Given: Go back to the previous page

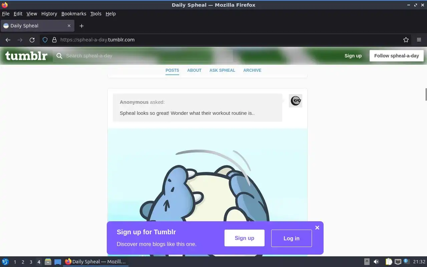Looking at the screenshot, I should [8, 40].
